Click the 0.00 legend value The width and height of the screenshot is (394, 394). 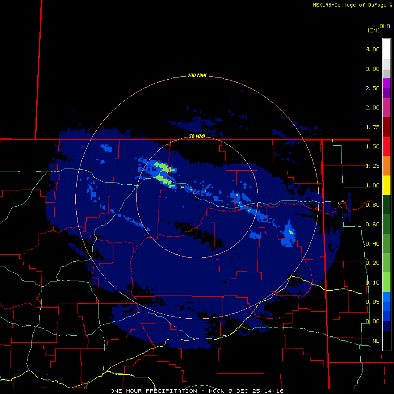pos(373,321)
